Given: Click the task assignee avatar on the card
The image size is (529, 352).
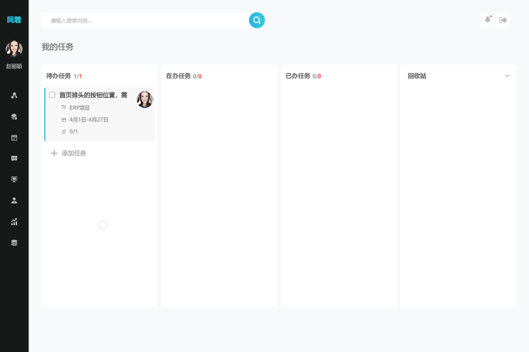Looking at the screenshot, I should tap(145, 99).
